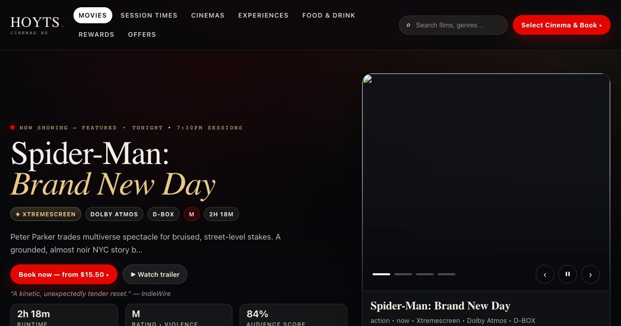Pause the carousel autoplay
621x326 pixels.
pos(568,274)
